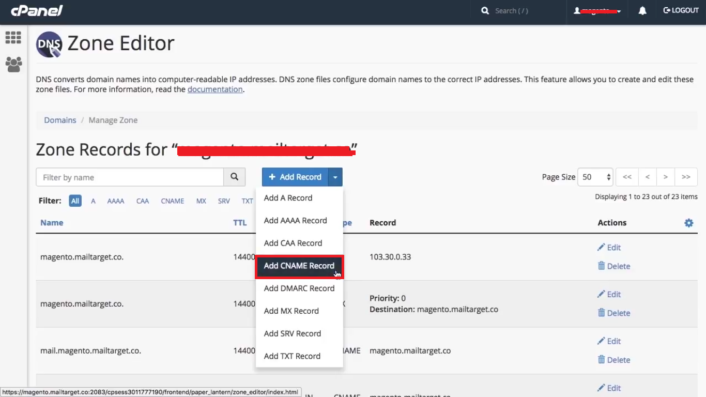Go to previous page button
The image size is (706, 397).
pos(647,177)
